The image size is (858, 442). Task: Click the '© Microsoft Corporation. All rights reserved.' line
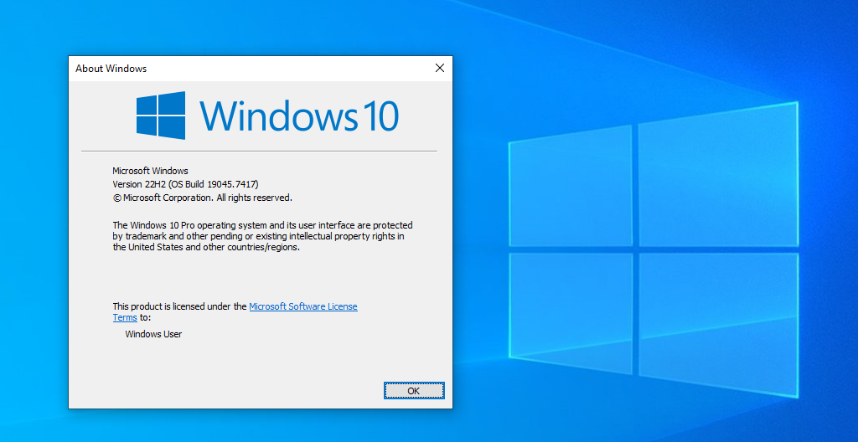click(x=203, y=198)
